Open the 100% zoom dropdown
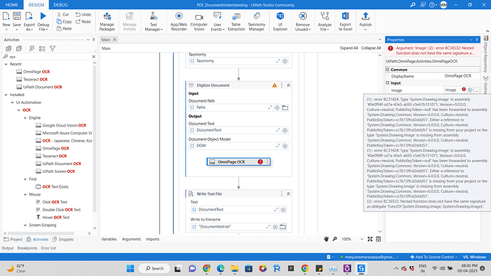The image size is (491, 276). point(361,239)
